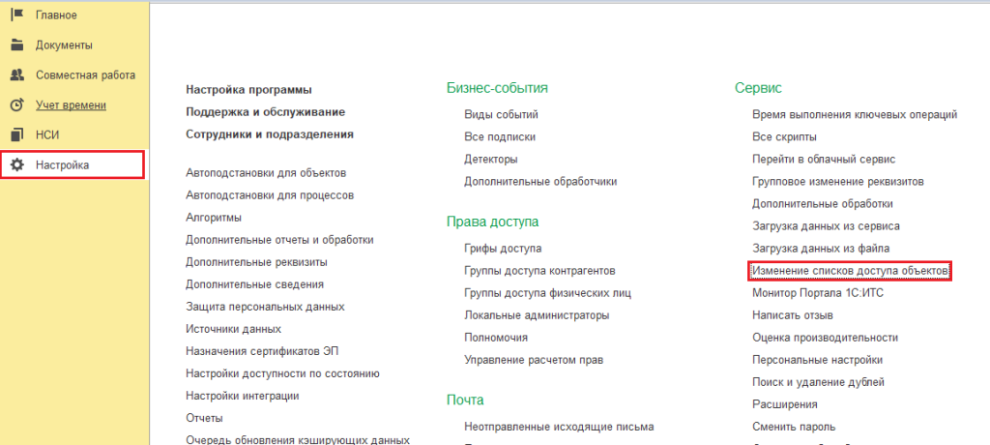Open Дополнительные отчеты и обработки
Screen dimensions: 990x445
point(279,240)
